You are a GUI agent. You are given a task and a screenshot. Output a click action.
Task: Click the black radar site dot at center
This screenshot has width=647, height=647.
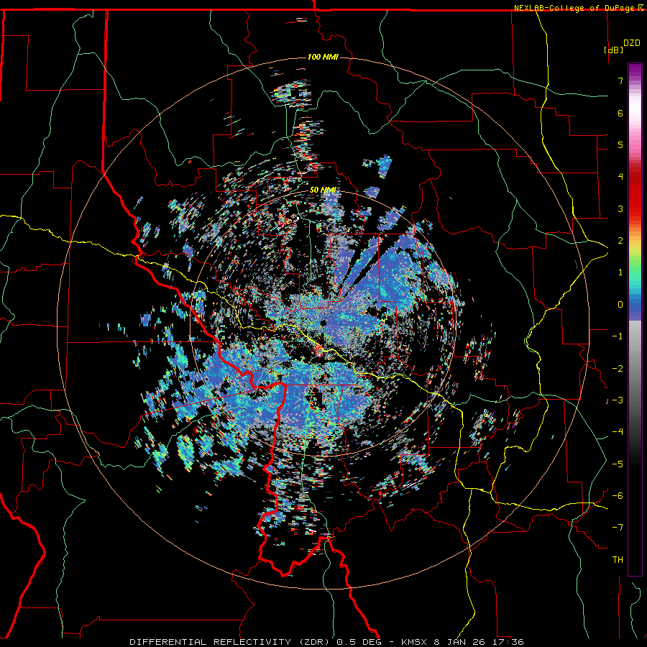click(323, 323)
